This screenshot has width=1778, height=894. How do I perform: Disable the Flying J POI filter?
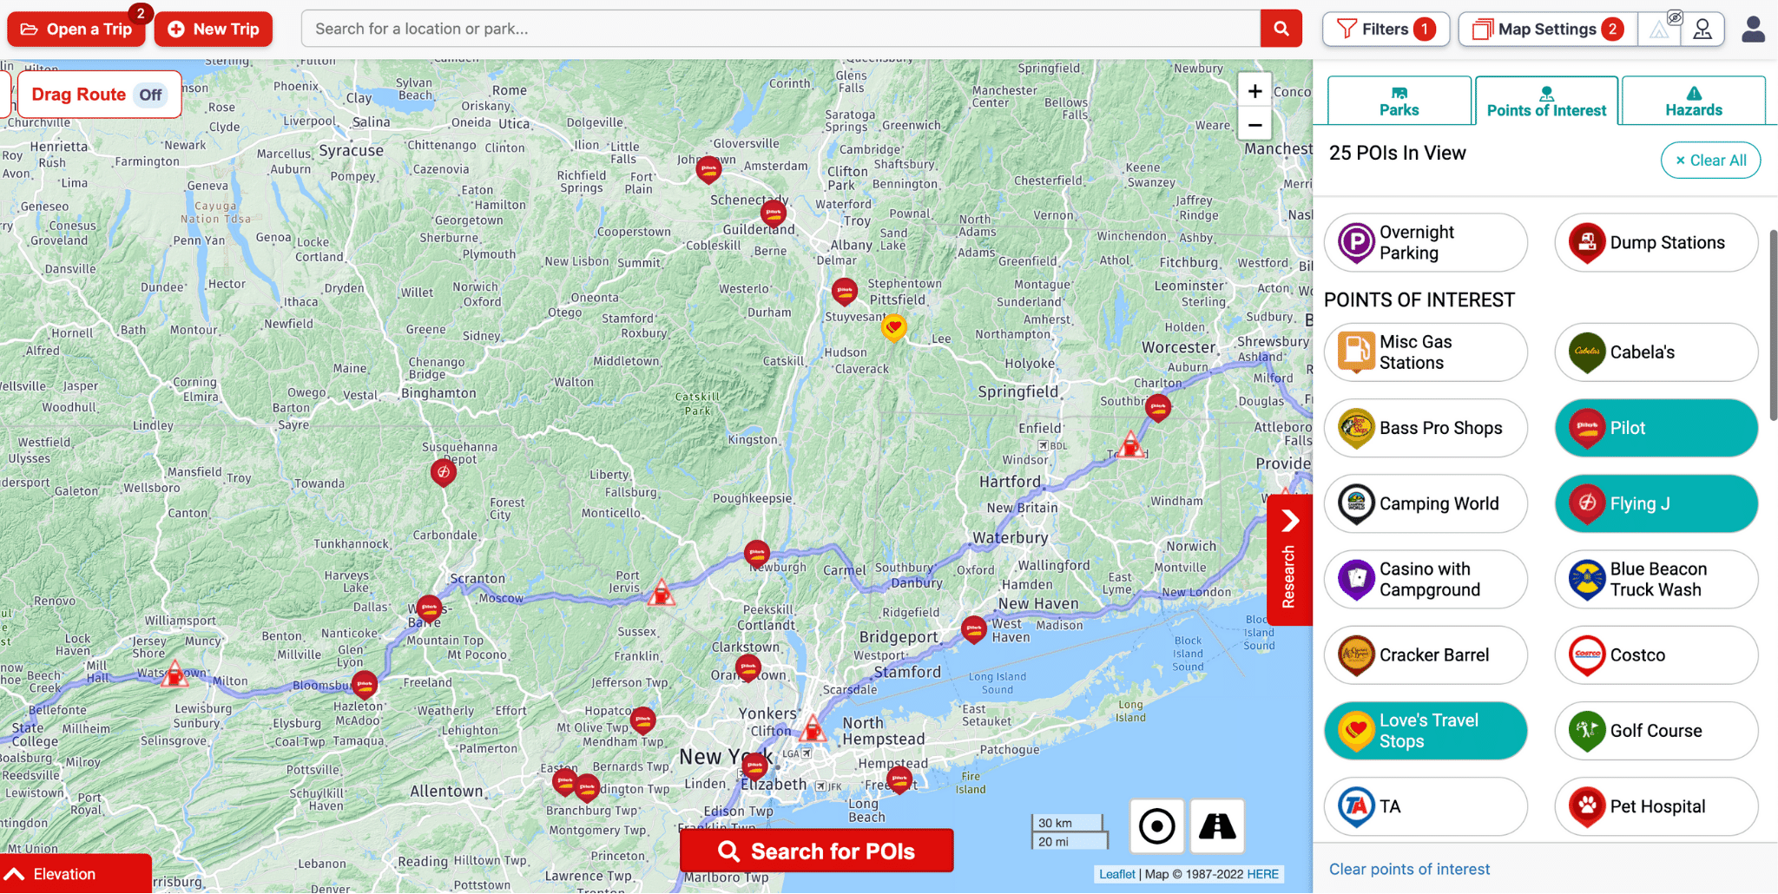(1656, 503)
